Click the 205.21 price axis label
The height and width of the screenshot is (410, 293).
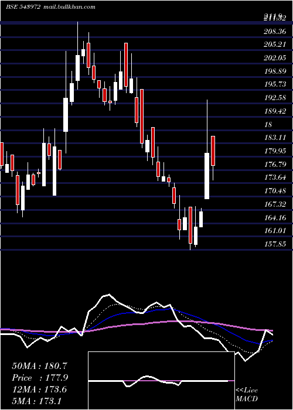point(275,45)
